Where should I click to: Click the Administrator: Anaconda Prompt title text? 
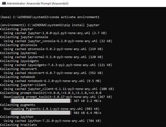(x=37, y=3)
